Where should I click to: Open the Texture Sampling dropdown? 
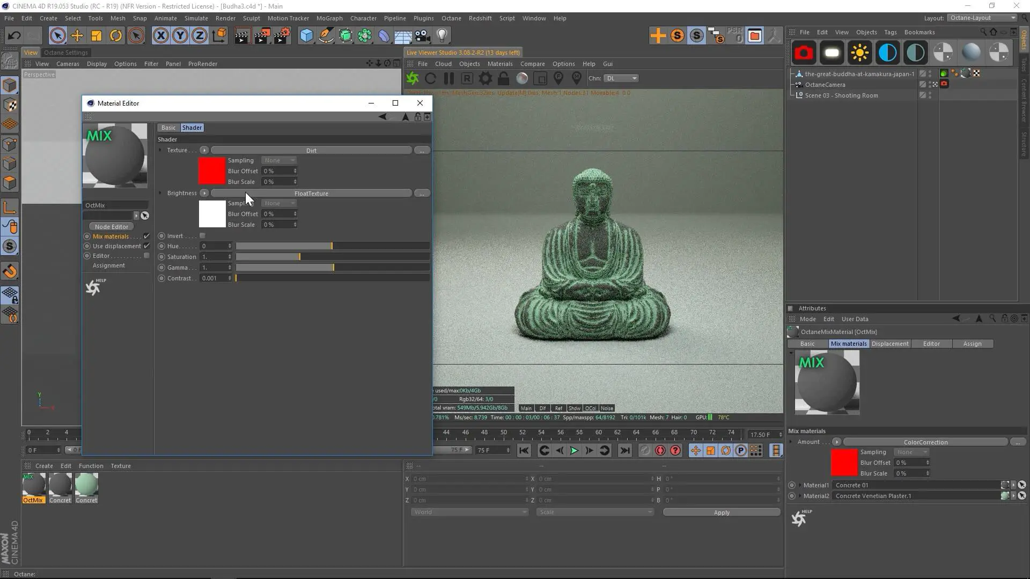pos(279,160)
